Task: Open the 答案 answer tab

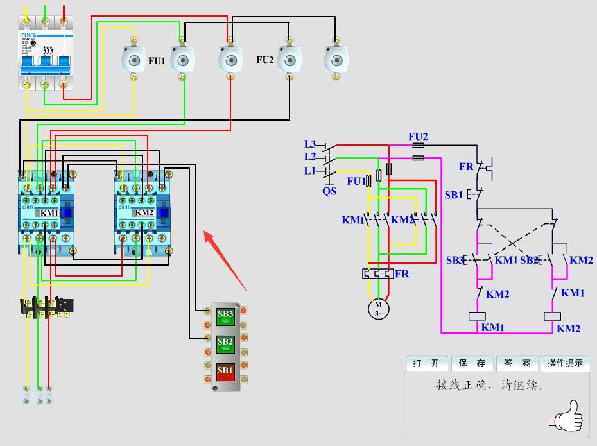Action: pyautogui.click(x=517, y=363)
